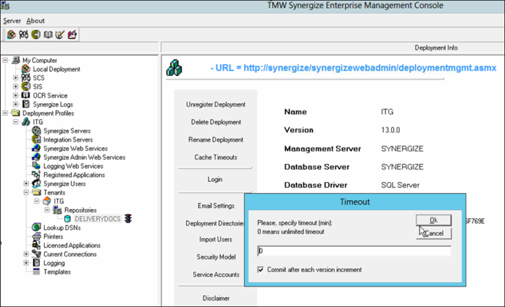
Task: Open the Disclaimer option
Action: pyautogui.click(x=216, y=298)
